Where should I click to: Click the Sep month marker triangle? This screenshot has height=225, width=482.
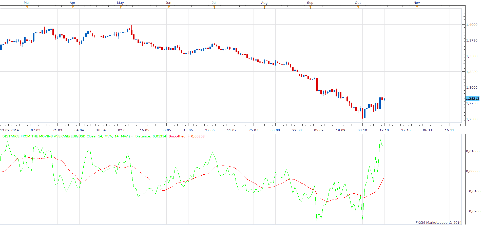click(x=310, y=7)
